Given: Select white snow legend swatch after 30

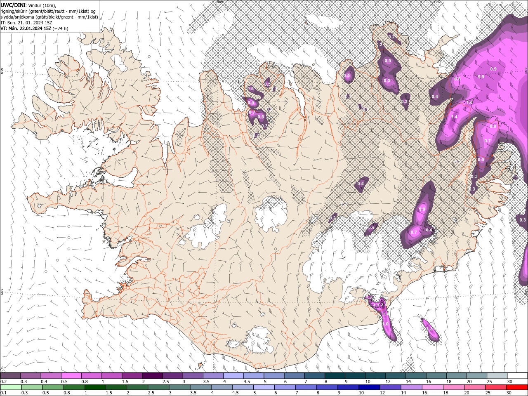Looking at the screenshot, I should [517, 376].
